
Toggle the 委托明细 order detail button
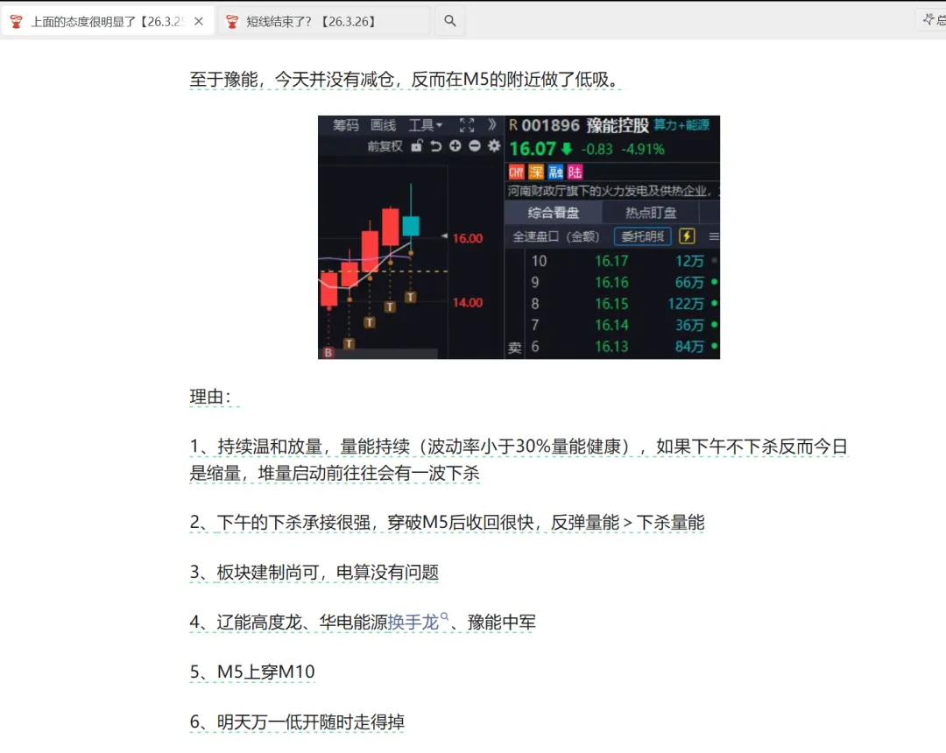(642, 236)
